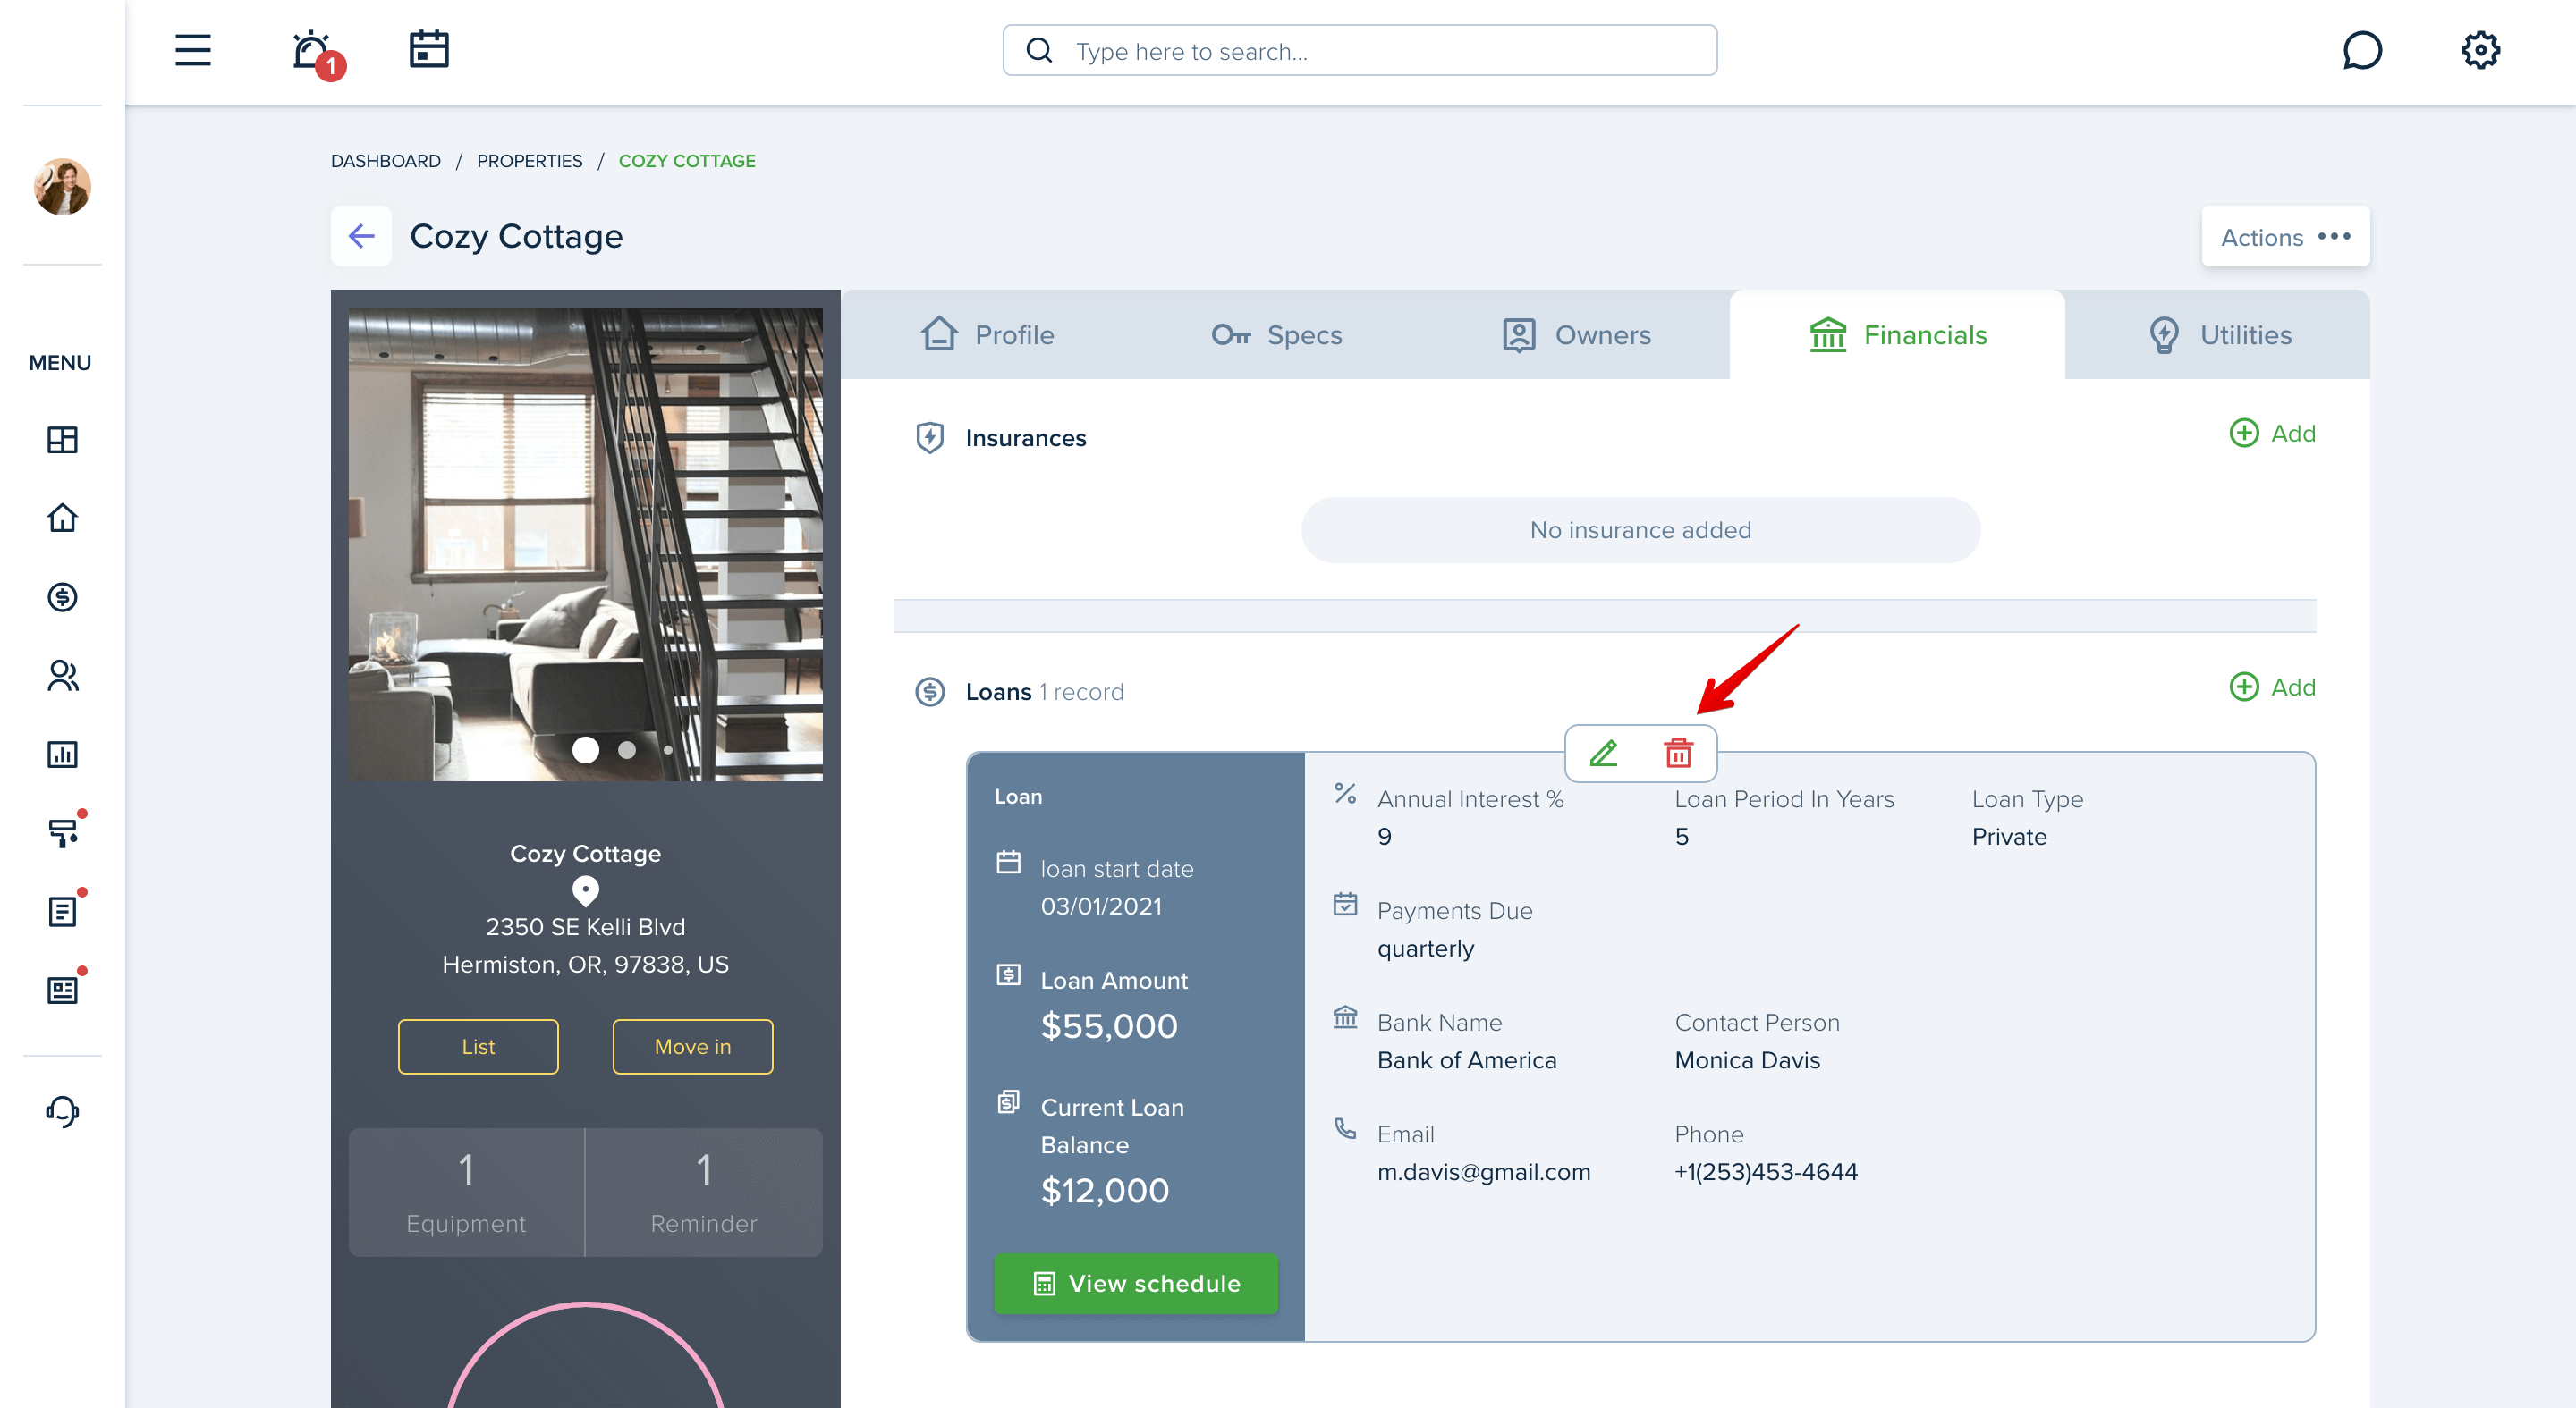Click the Payments Due calendar icon

1345,905
